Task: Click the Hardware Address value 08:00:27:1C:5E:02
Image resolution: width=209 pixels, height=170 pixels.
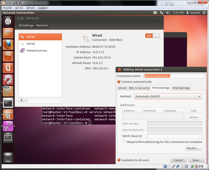Action: point(104,47)
